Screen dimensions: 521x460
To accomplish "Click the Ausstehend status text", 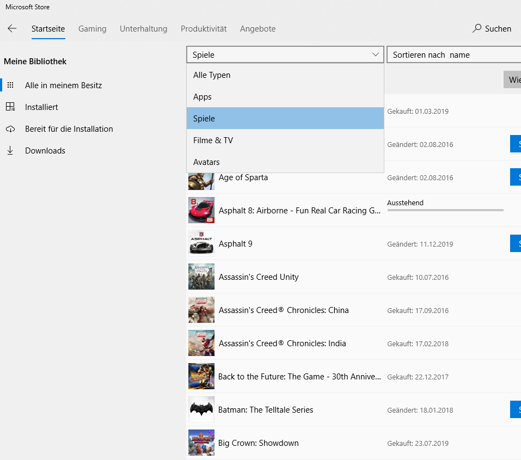I will [x=406, y=203].
